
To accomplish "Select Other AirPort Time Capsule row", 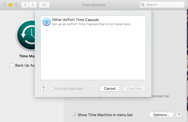I will (x=93, y=22).
